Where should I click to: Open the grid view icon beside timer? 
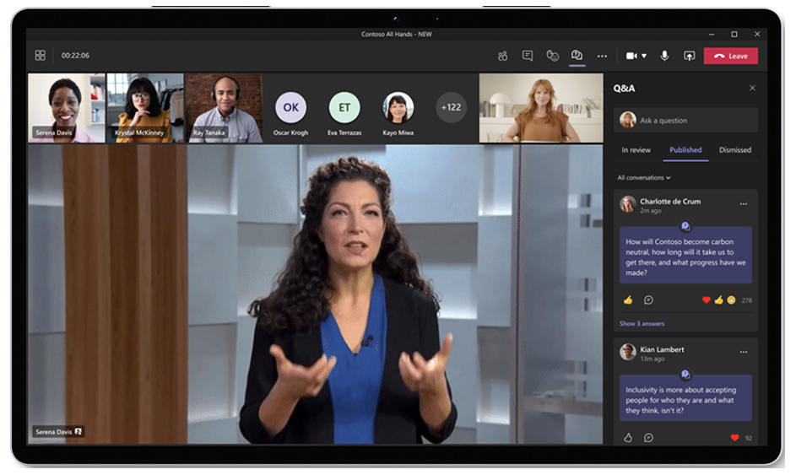pyautogui.click(x=40, y=56)
